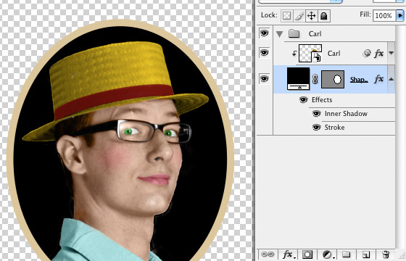Hide the Shape layer

264,78
